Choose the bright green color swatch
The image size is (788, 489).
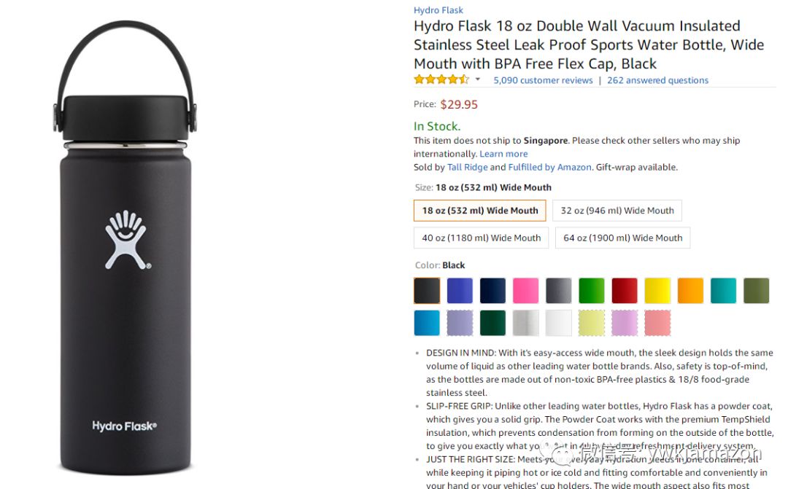(591, 291)
